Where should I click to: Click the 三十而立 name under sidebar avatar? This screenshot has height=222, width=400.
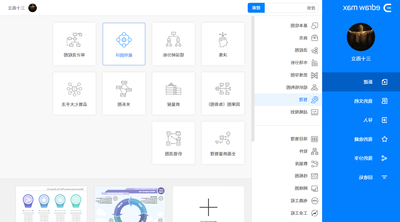(x=361, y=59)
